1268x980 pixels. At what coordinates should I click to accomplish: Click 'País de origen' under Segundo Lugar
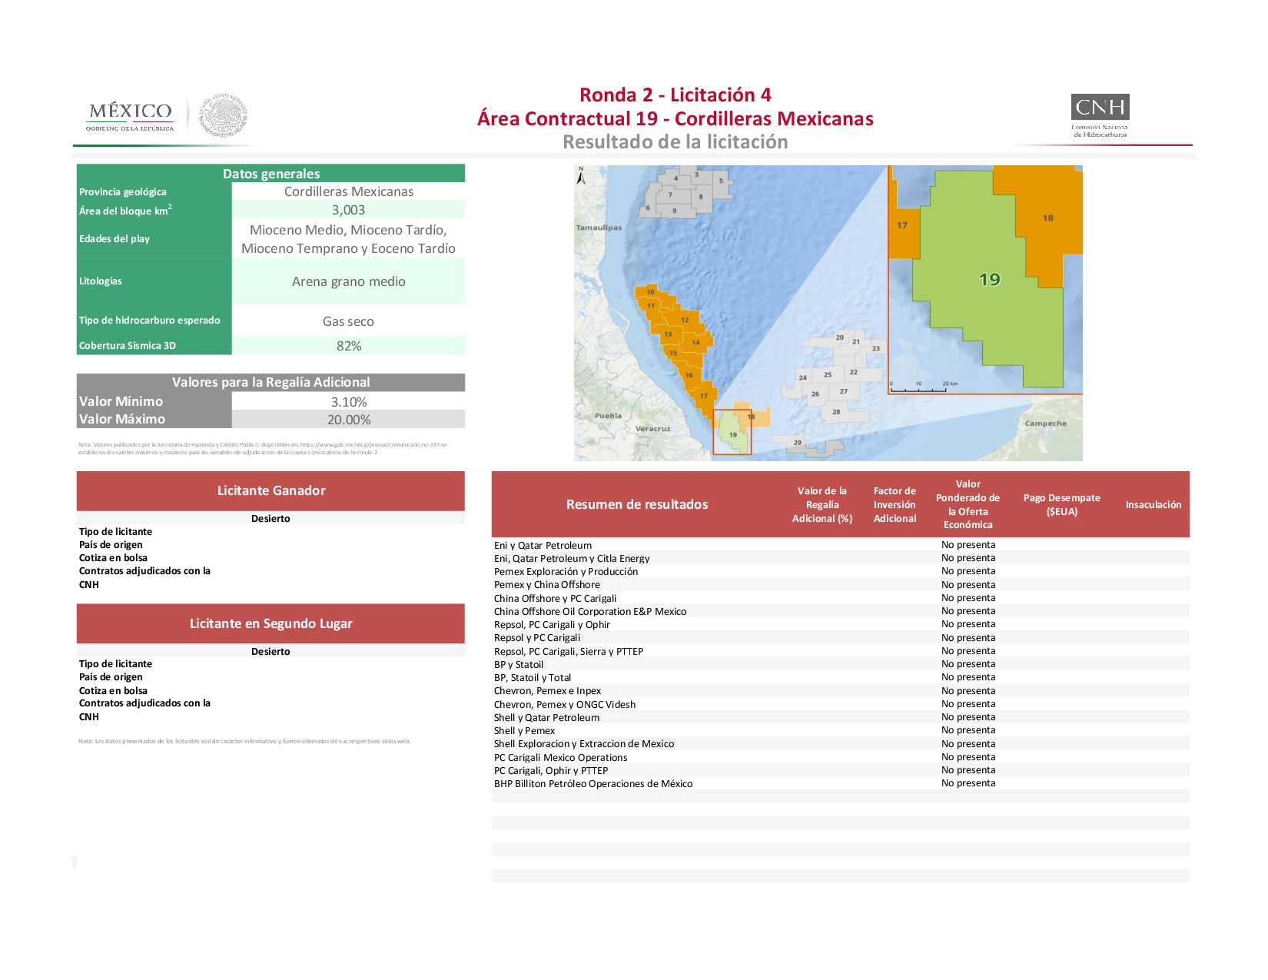point(111,677)
